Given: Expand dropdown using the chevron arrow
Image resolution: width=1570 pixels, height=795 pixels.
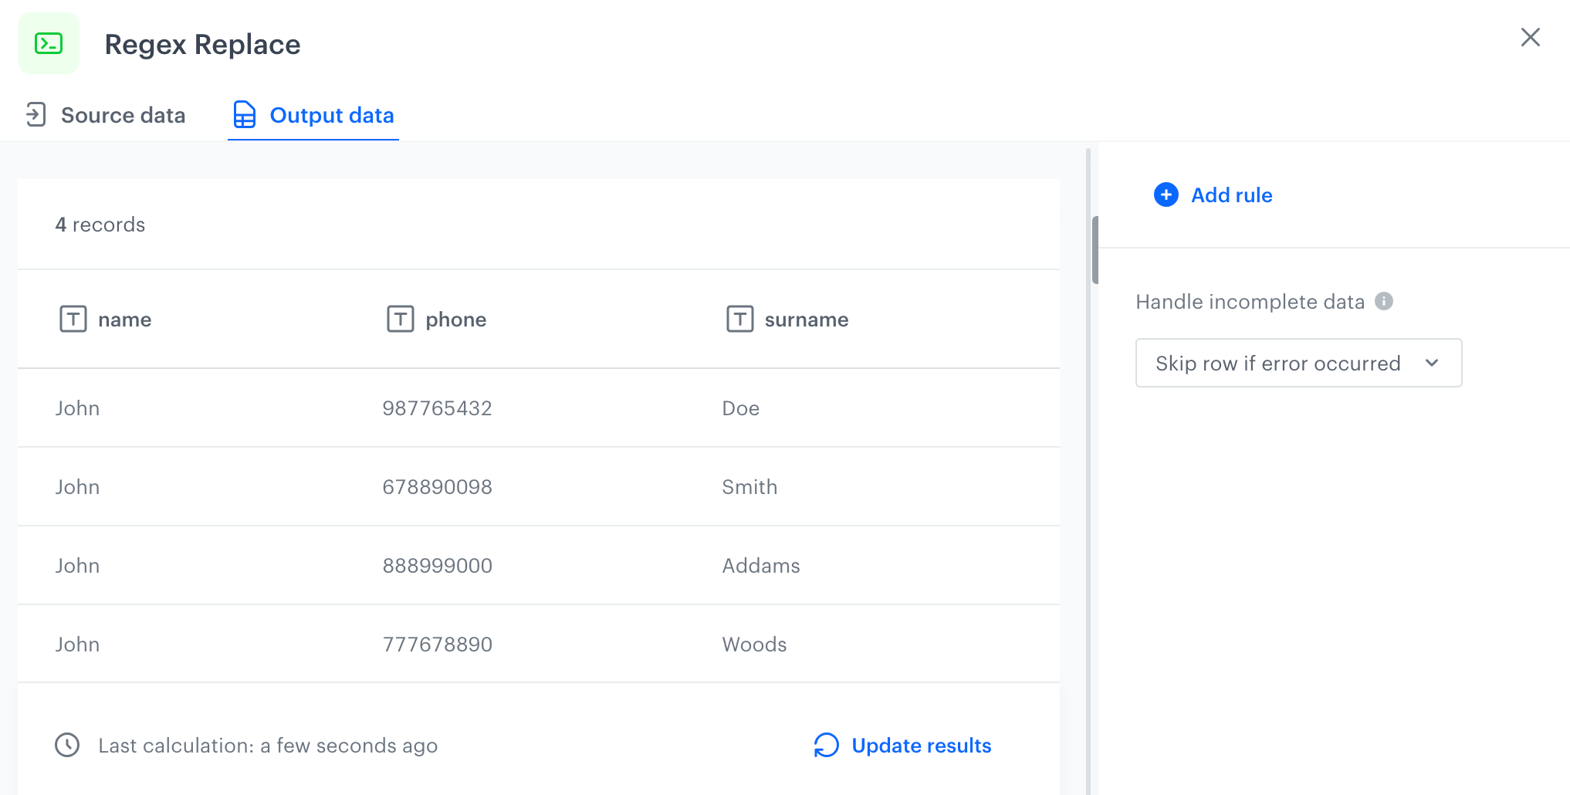Looking at the screenshot, I should tap(1432, 364).
